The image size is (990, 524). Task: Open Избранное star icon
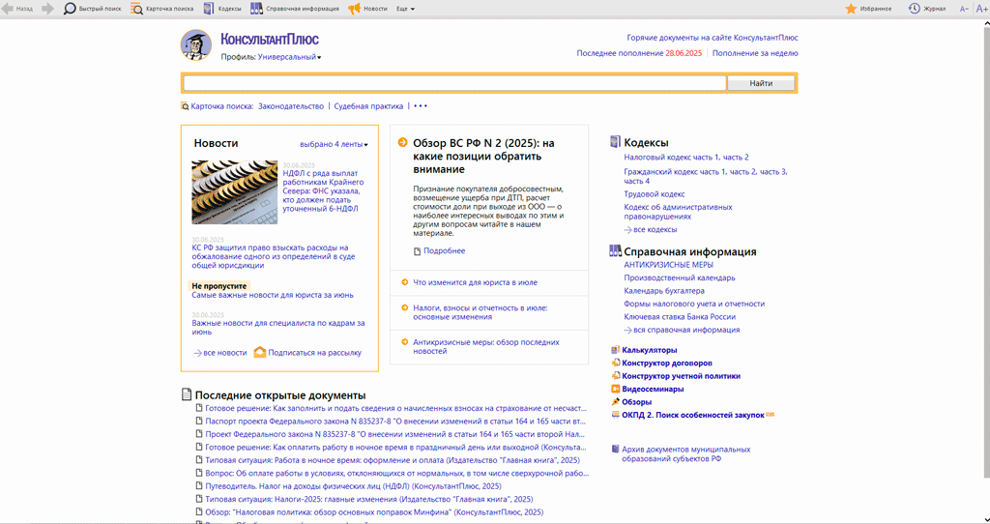pos(851,9)
